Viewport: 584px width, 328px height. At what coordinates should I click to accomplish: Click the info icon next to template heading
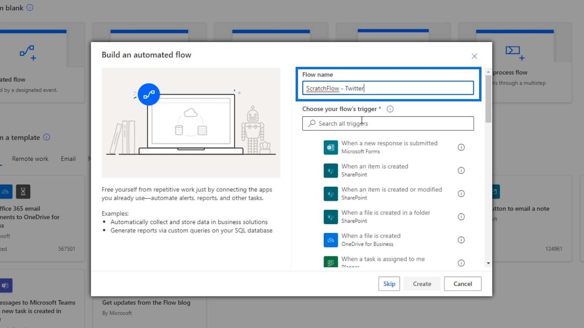pos(47,137)
